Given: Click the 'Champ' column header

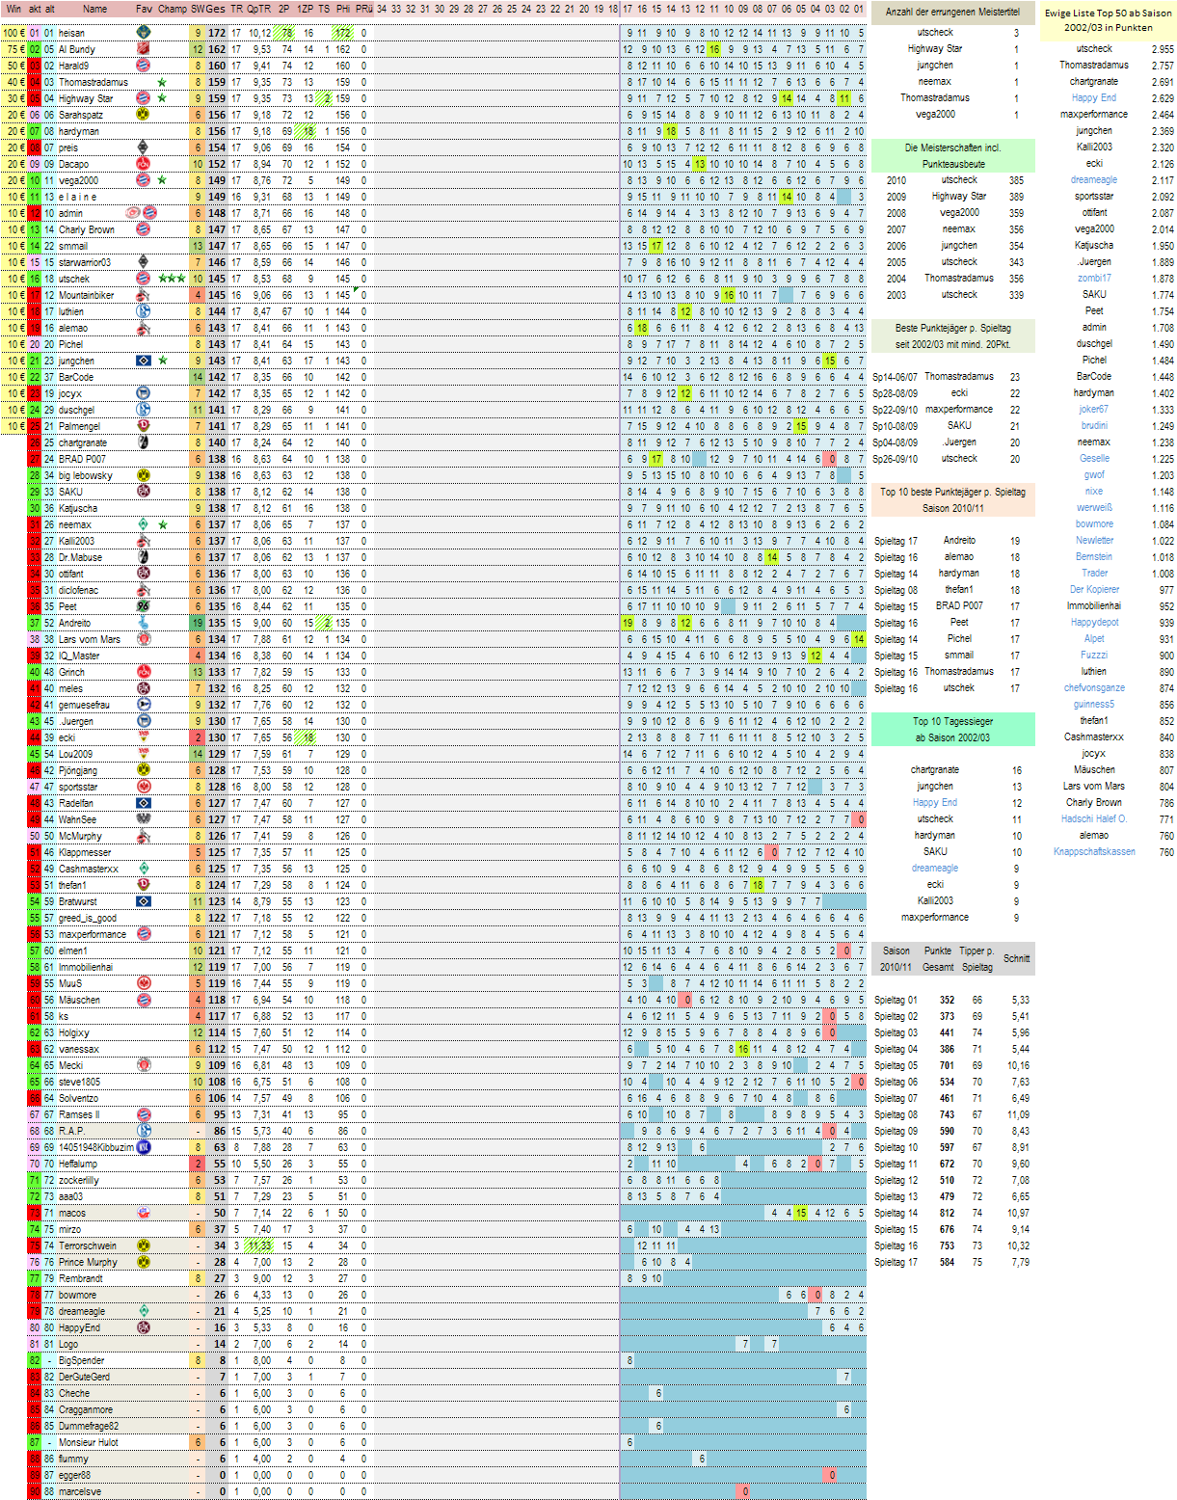Looking at the screenshot, I should point(173,9).
